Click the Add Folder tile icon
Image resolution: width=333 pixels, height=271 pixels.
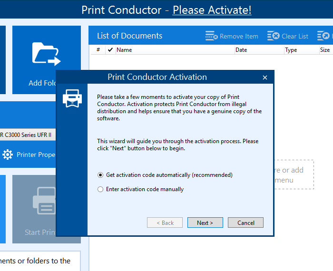46,54
